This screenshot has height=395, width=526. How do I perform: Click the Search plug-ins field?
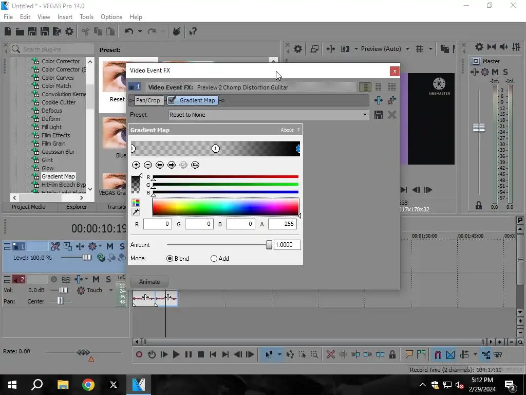[x=52, y=49]
